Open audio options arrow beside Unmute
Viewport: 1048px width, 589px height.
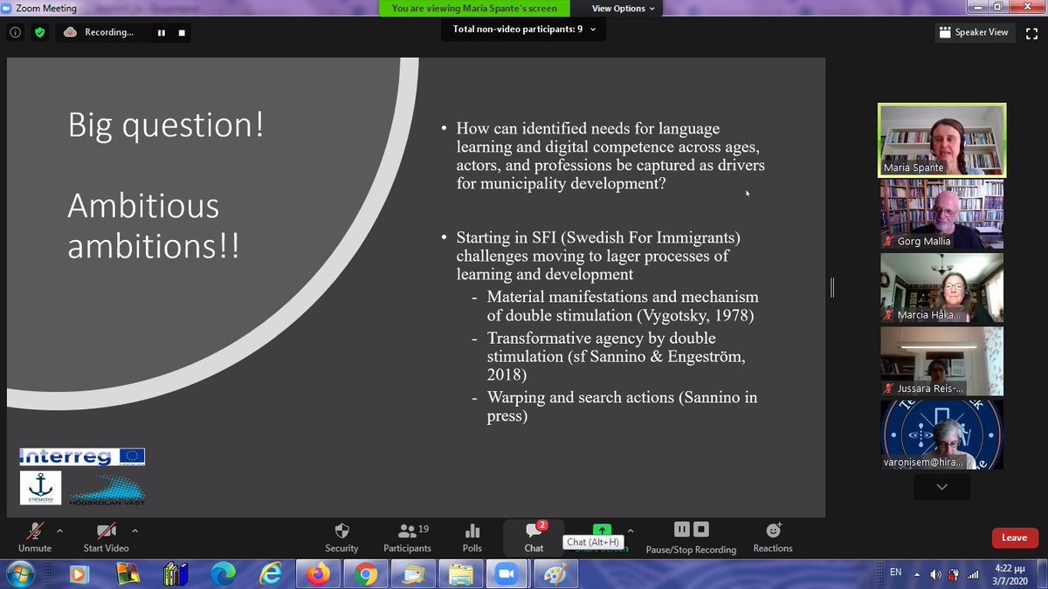tap(59, 530)
